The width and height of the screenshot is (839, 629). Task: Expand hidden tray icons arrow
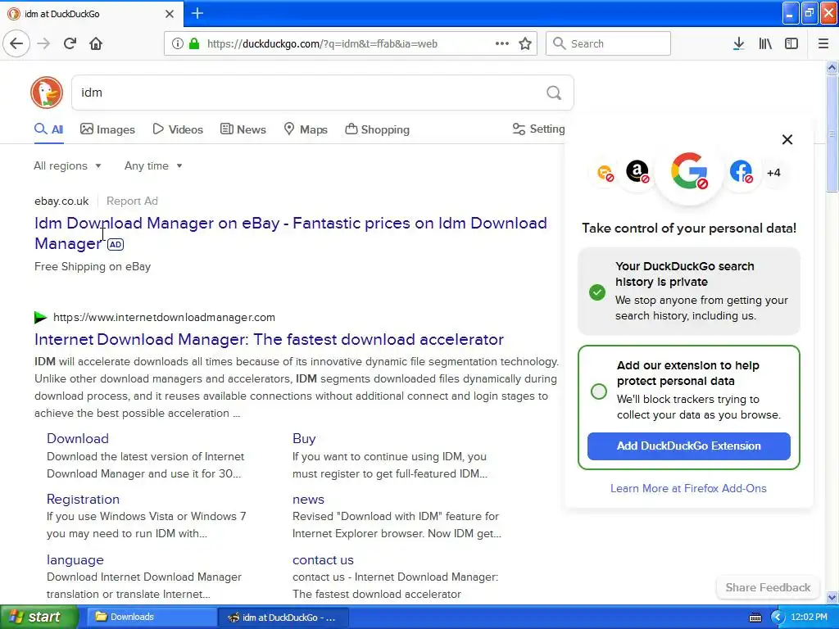[778, 618]
